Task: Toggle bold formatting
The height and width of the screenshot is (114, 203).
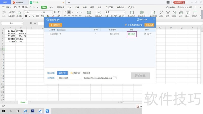Action: [x=26, y=16]
